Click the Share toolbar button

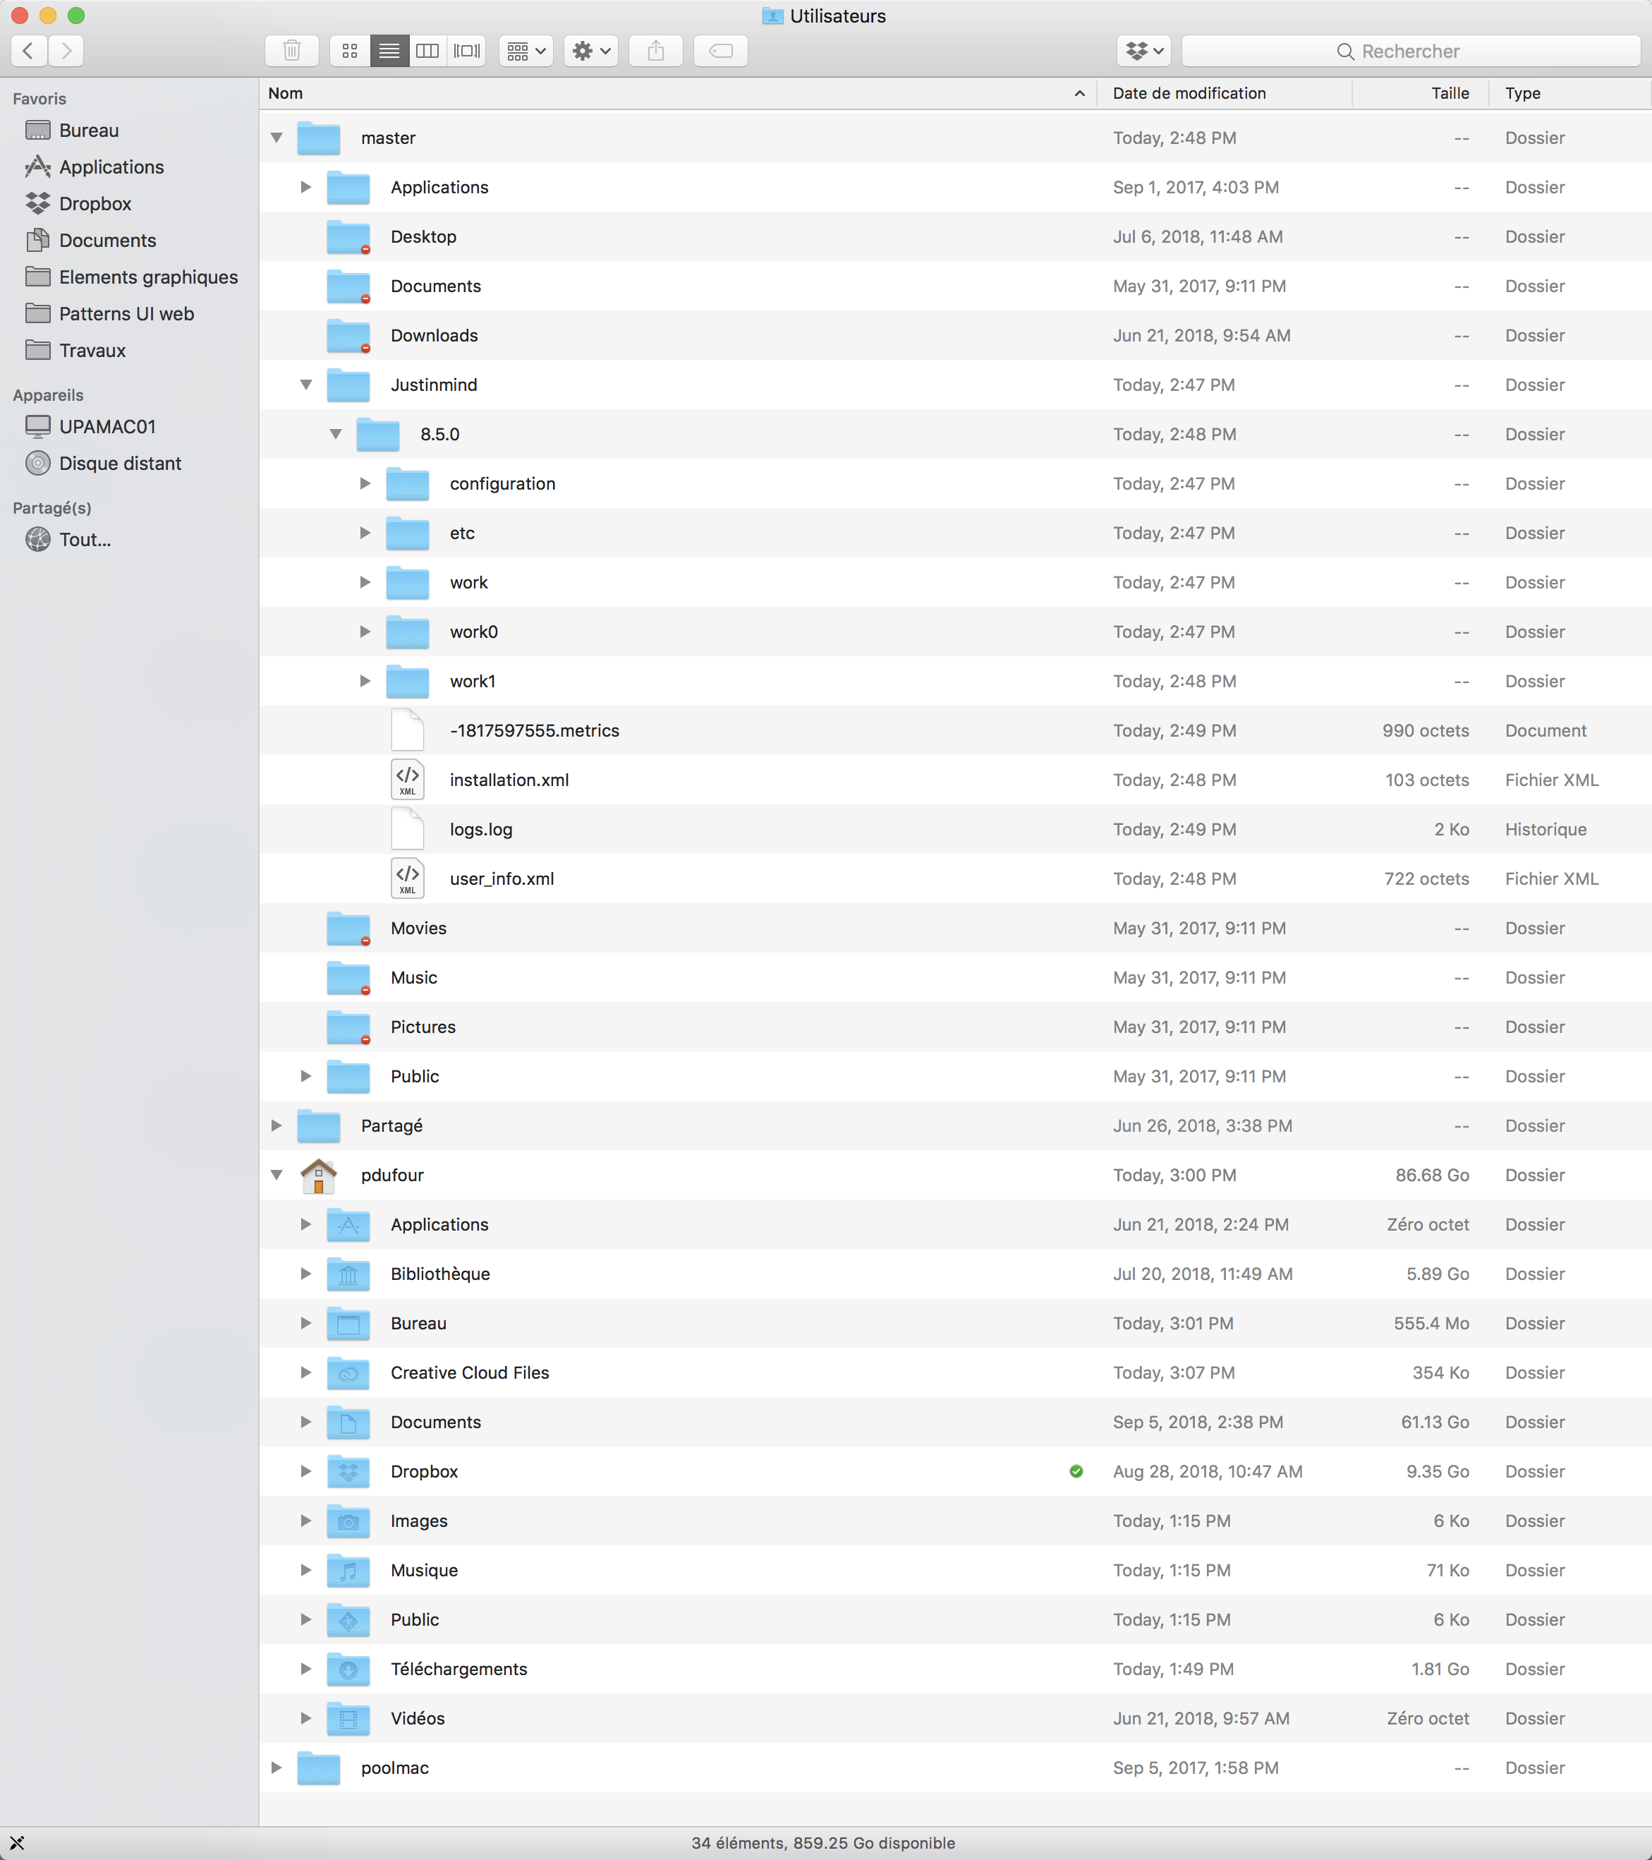tap(655, 51)
